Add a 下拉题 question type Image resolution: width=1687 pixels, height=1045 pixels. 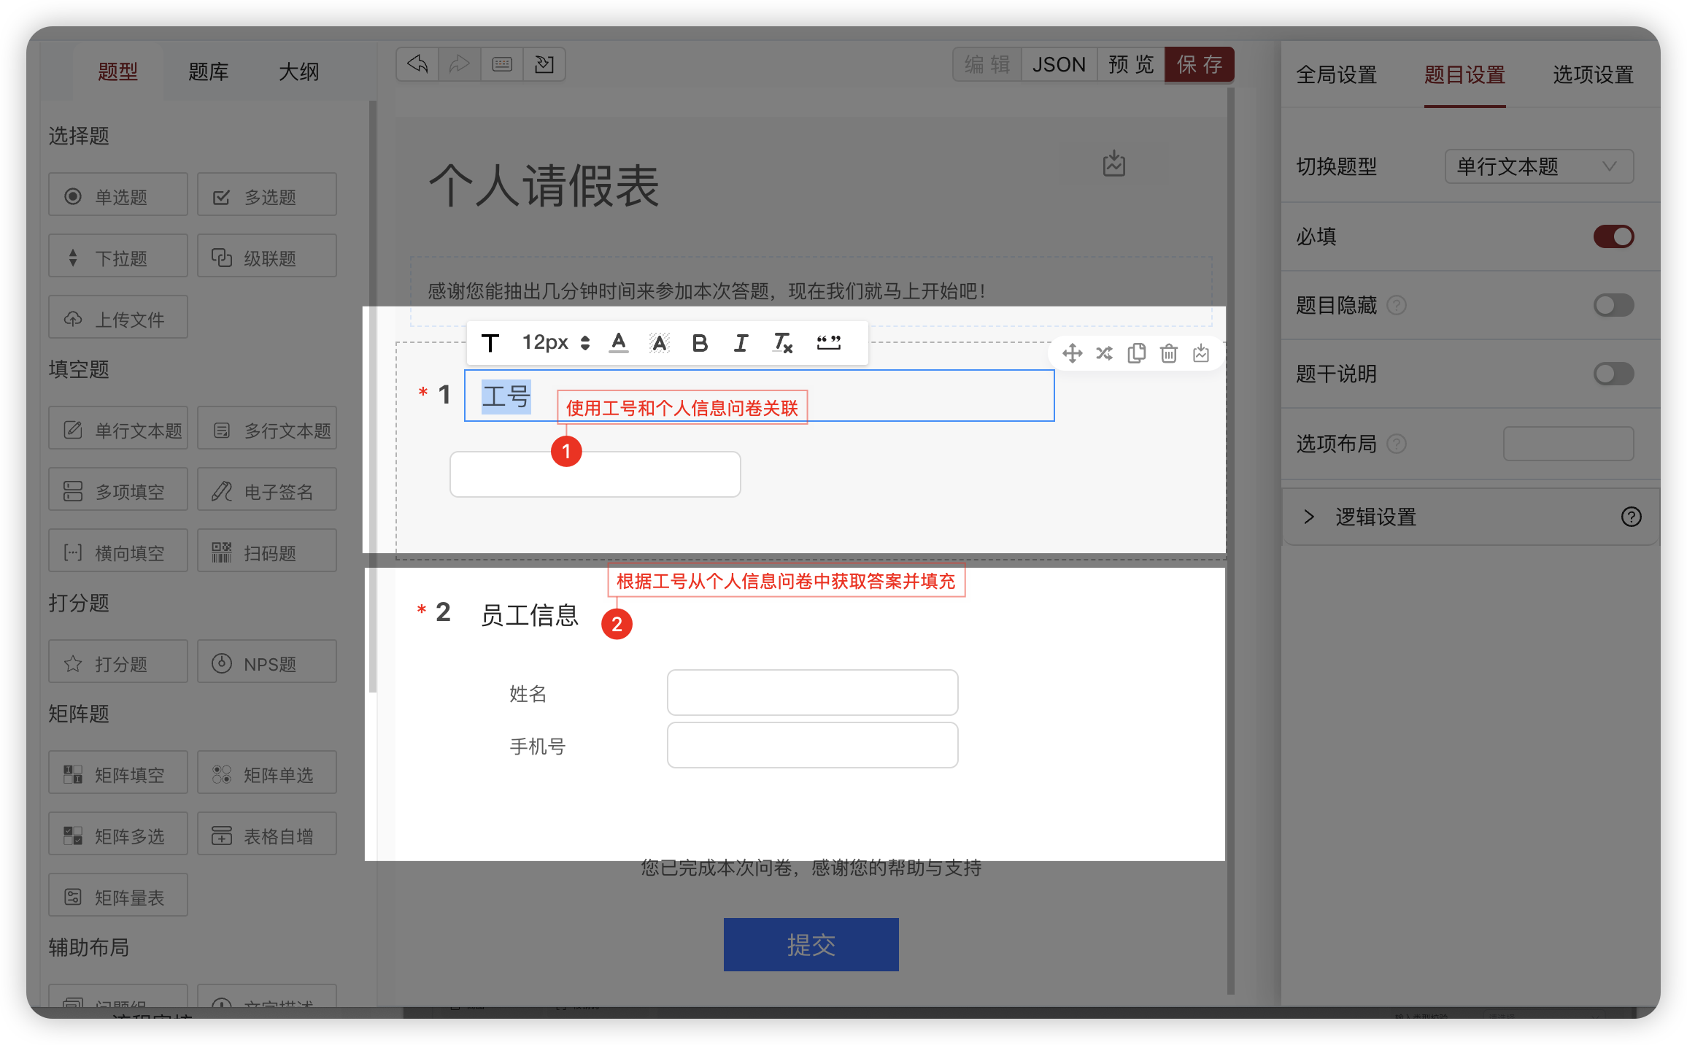(118, 256)
